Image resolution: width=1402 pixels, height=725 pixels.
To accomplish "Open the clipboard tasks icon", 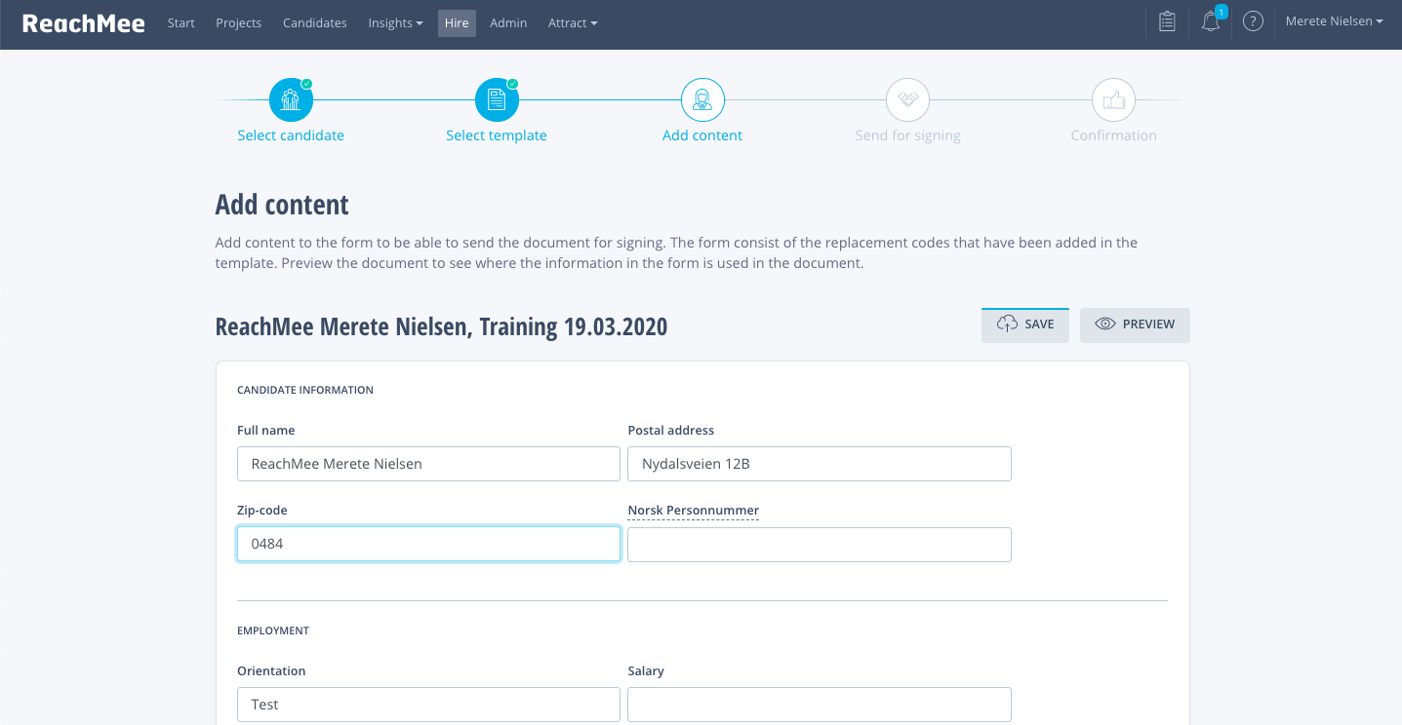I will point(1167,21).
